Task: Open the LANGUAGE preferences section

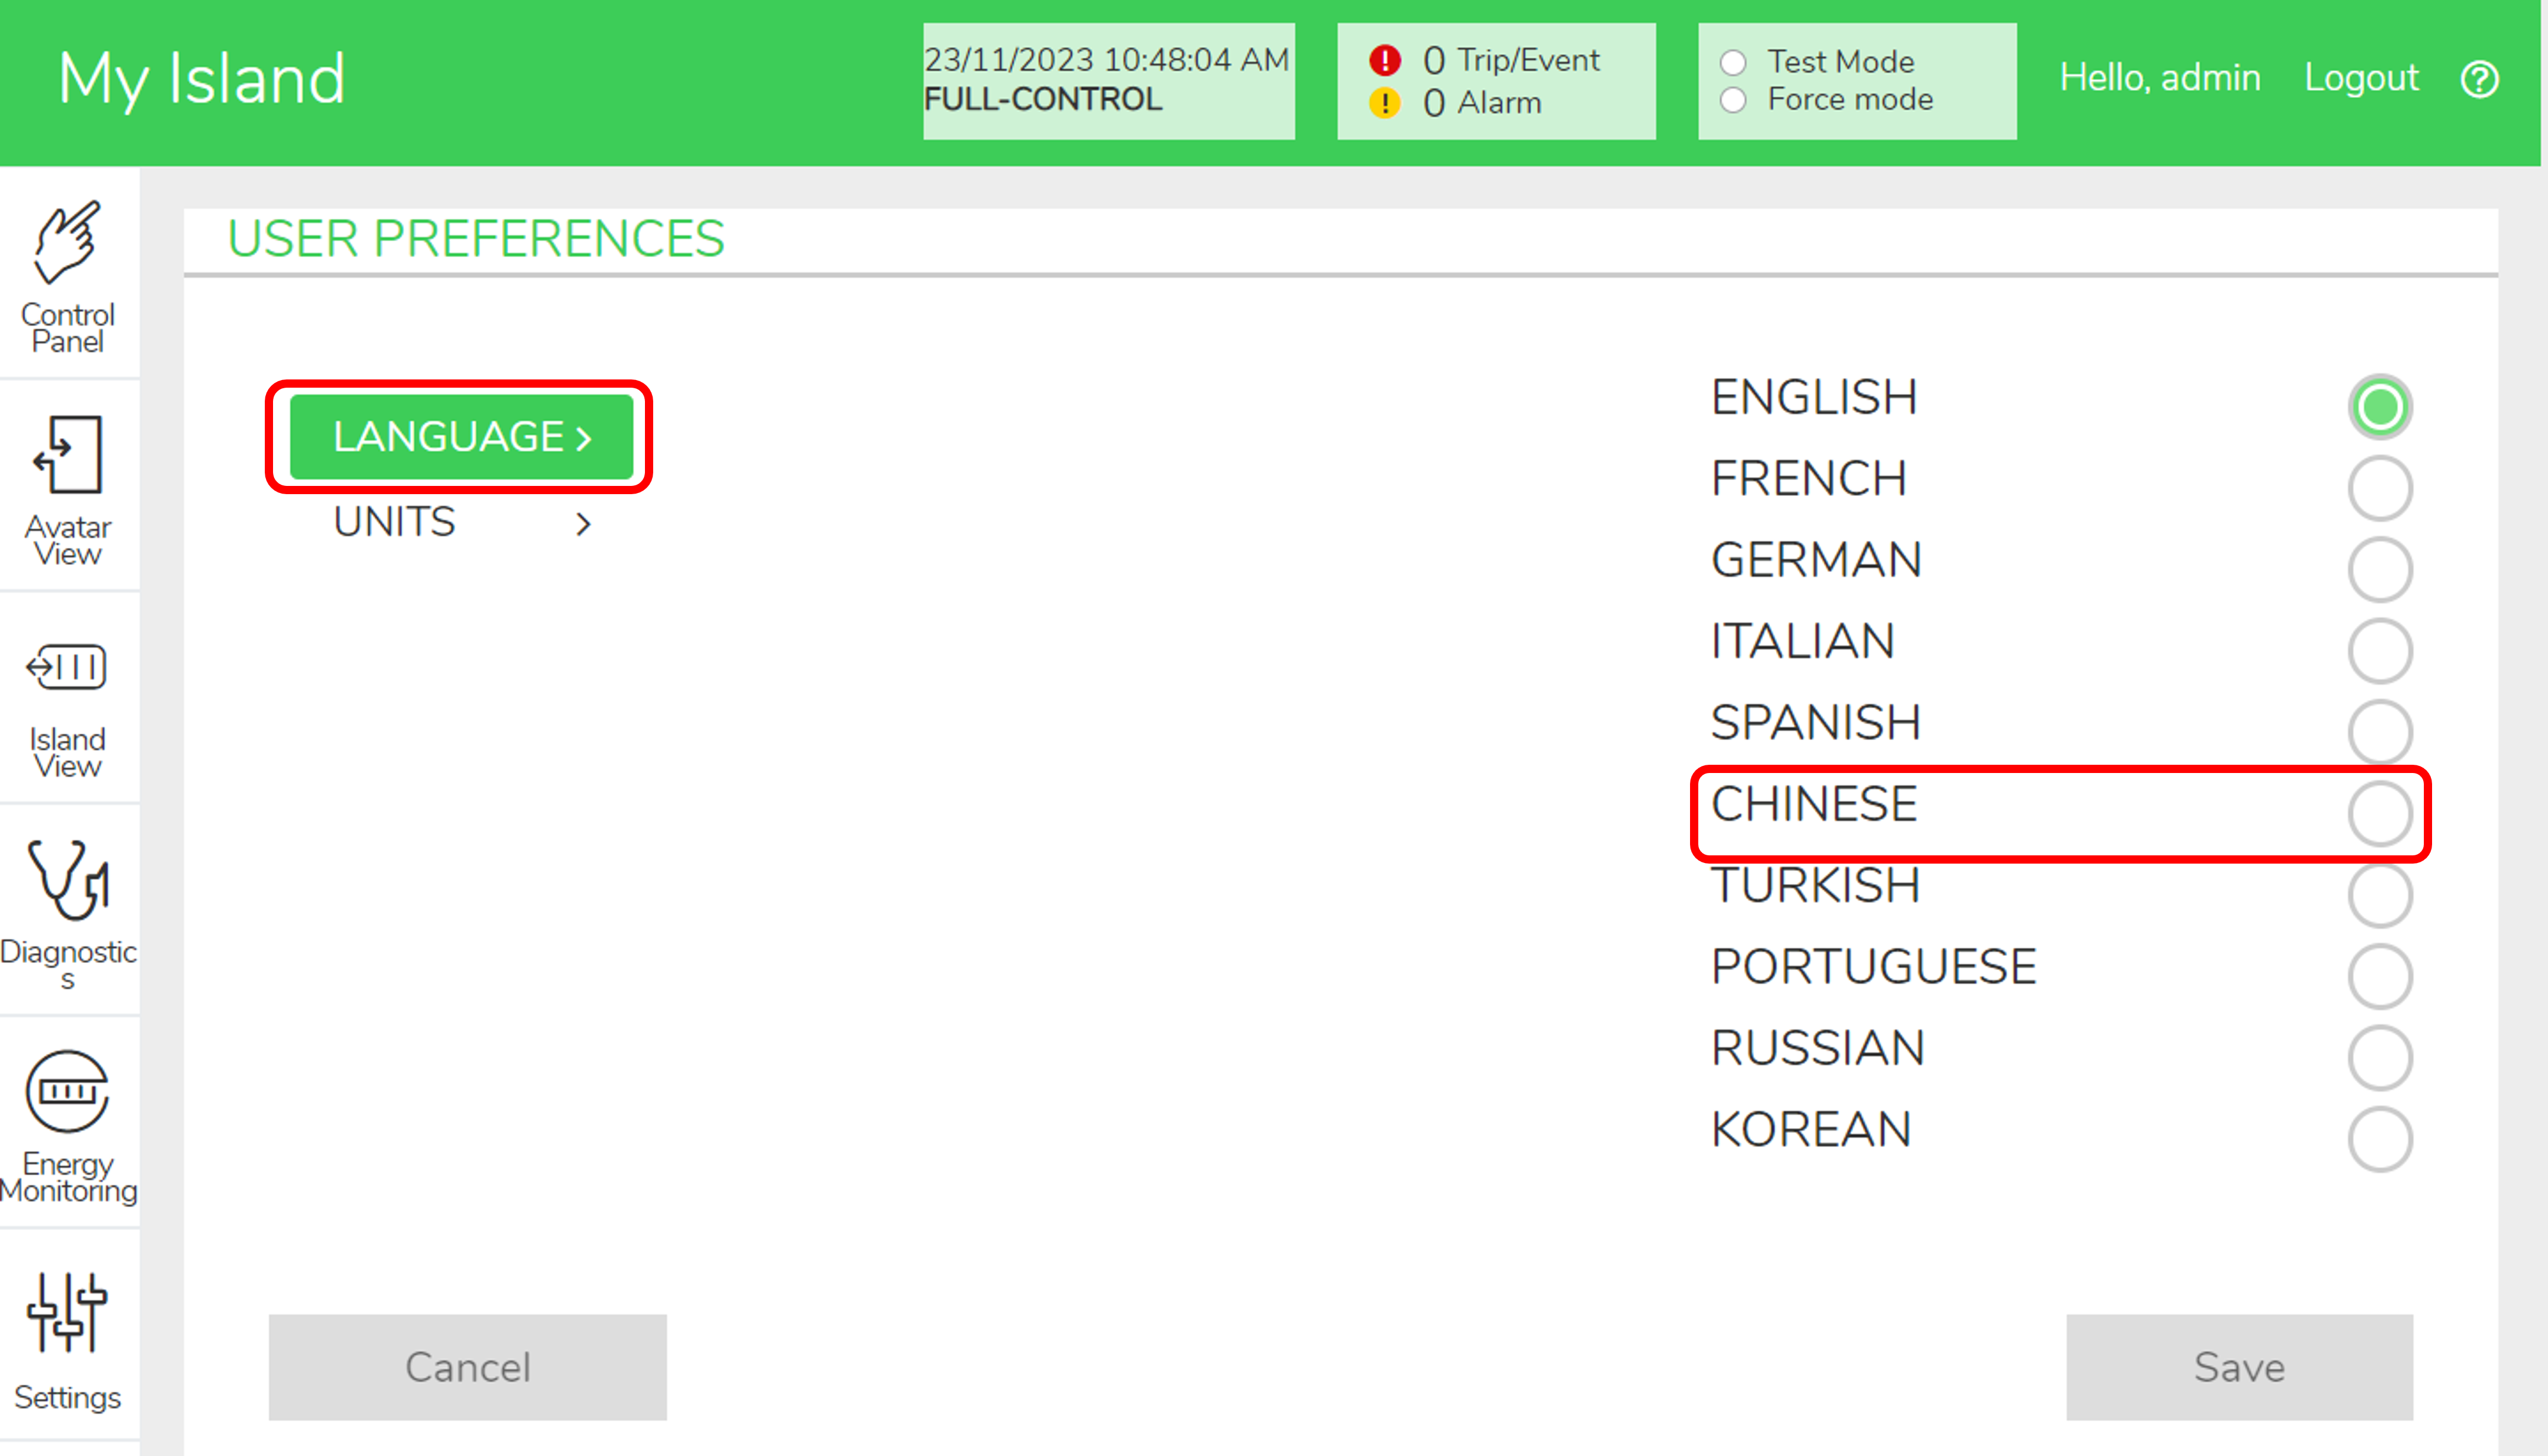Action: 460,437
